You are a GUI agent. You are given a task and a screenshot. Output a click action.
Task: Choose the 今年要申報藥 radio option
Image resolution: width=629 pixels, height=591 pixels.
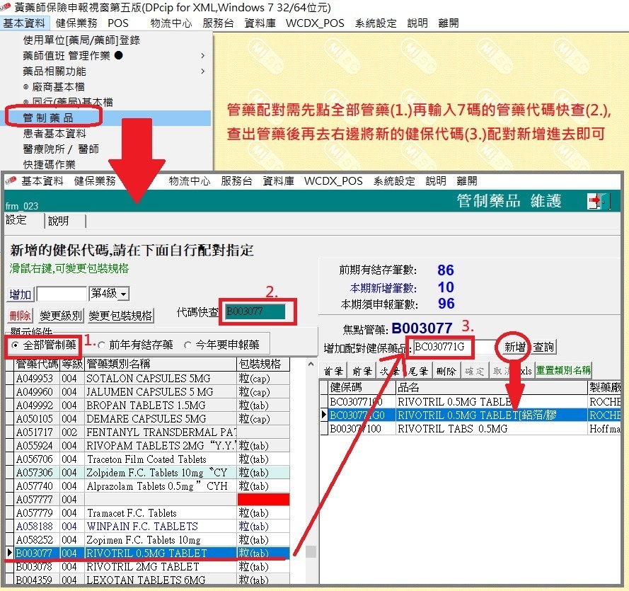point(187,345)
